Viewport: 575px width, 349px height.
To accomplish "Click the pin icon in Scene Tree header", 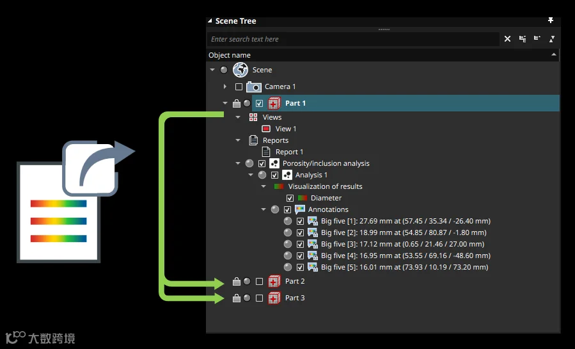I will 551,20.
